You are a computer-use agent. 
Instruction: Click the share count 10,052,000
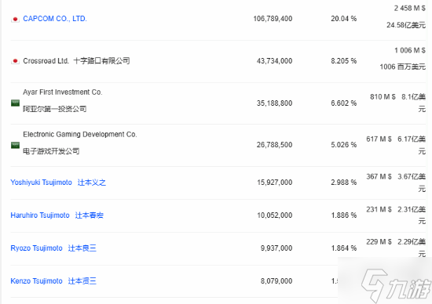pyautogui.click(x=274, y=215)
